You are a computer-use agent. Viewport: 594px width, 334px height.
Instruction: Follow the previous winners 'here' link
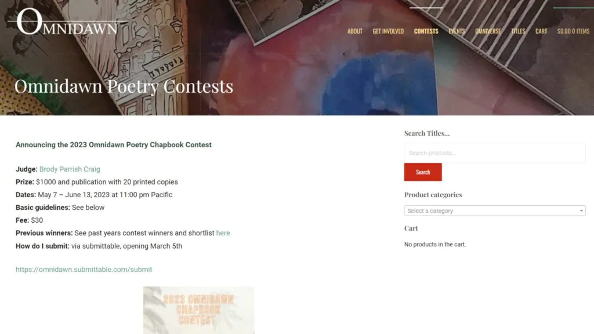tap(223, 233)
